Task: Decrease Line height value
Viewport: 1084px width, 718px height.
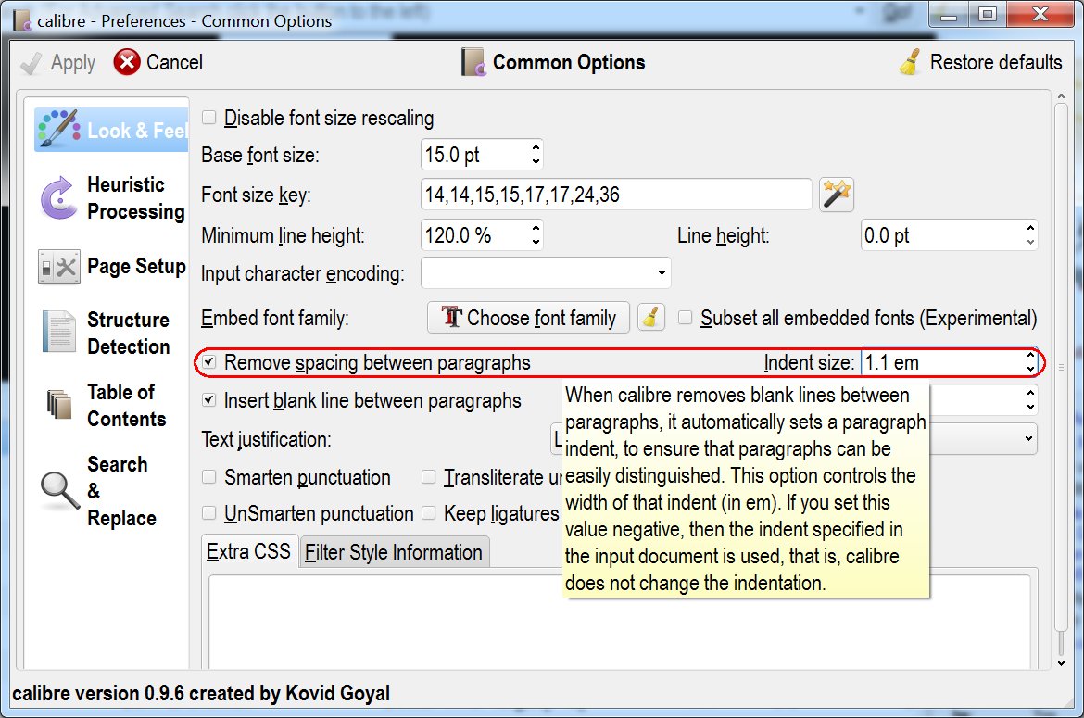Action: 1030,243
